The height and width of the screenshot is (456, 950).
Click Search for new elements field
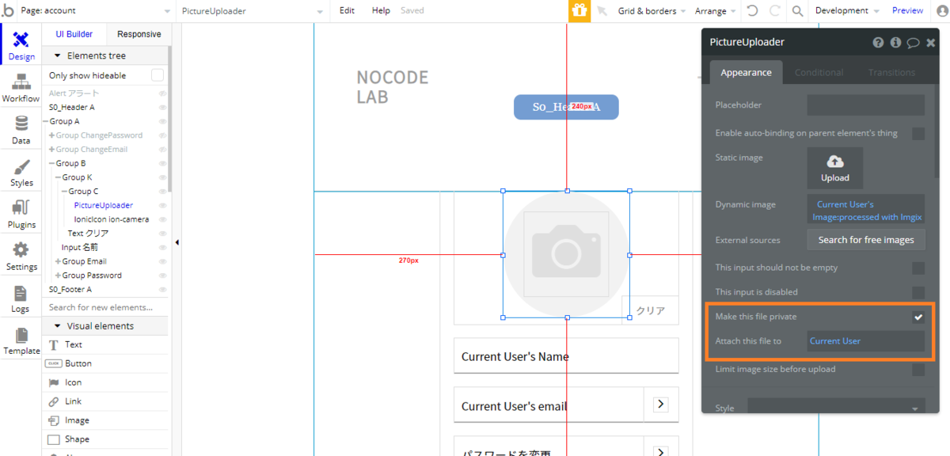[x=105, y=307]
